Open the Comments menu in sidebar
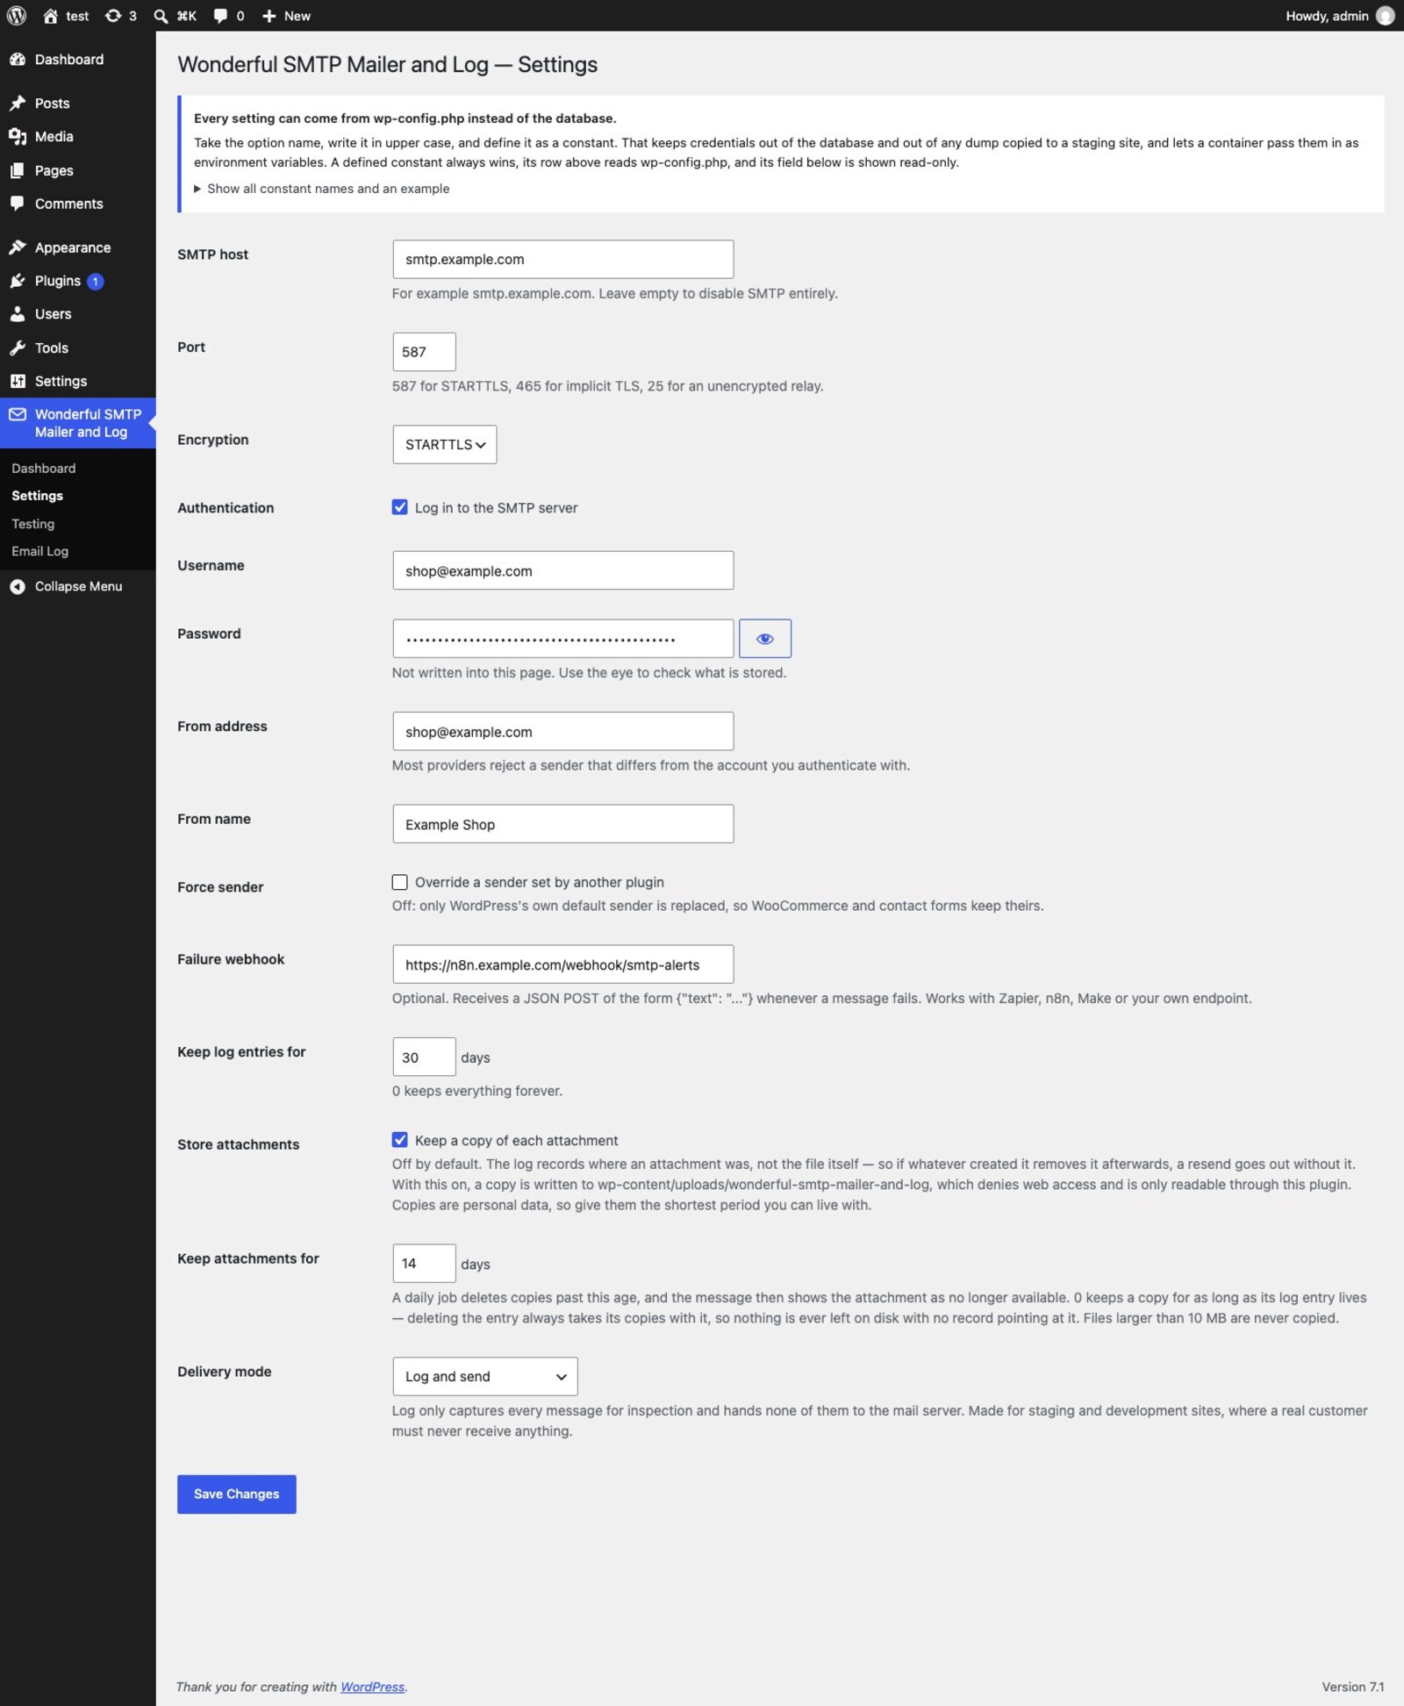1404x1706 pixels. click(x=77, y=204)
